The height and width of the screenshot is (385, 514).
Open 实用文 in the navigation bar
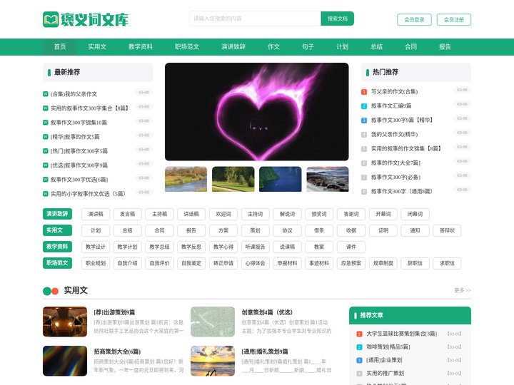(97, 47)
